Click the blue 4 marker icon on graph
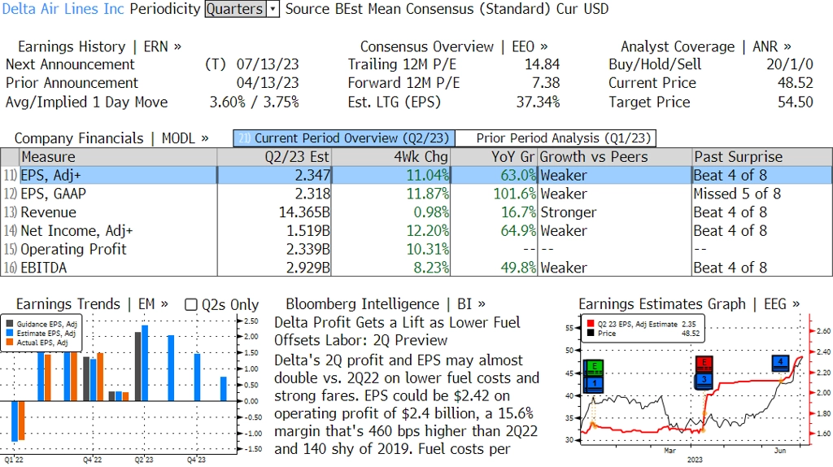The image size is (833, 467). coord(780,364)
